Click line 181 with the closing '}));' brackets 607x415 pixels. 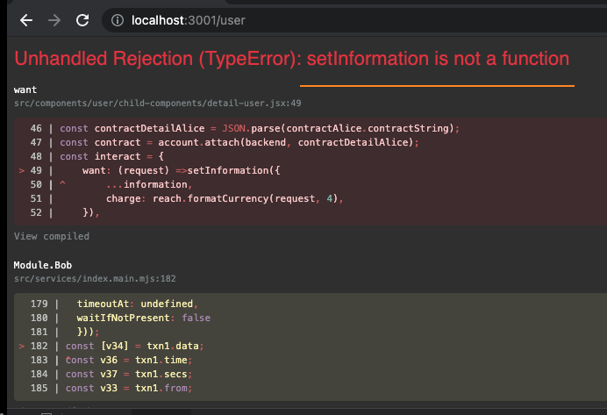[x=65, y=332]
